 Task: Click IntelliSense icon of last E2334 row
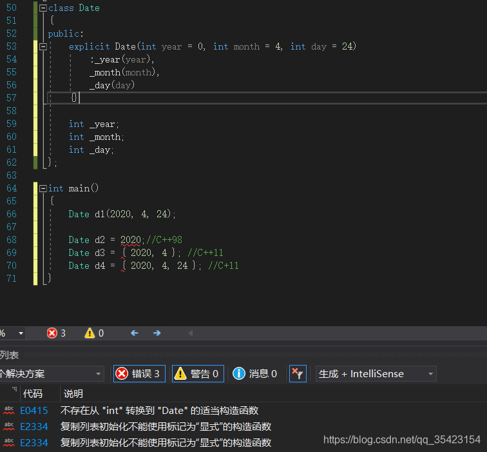[x=9, y=443]
